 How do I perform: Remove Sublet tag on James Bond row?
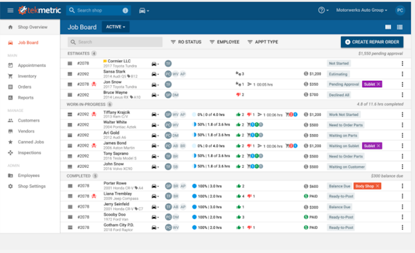coord(378,146)
